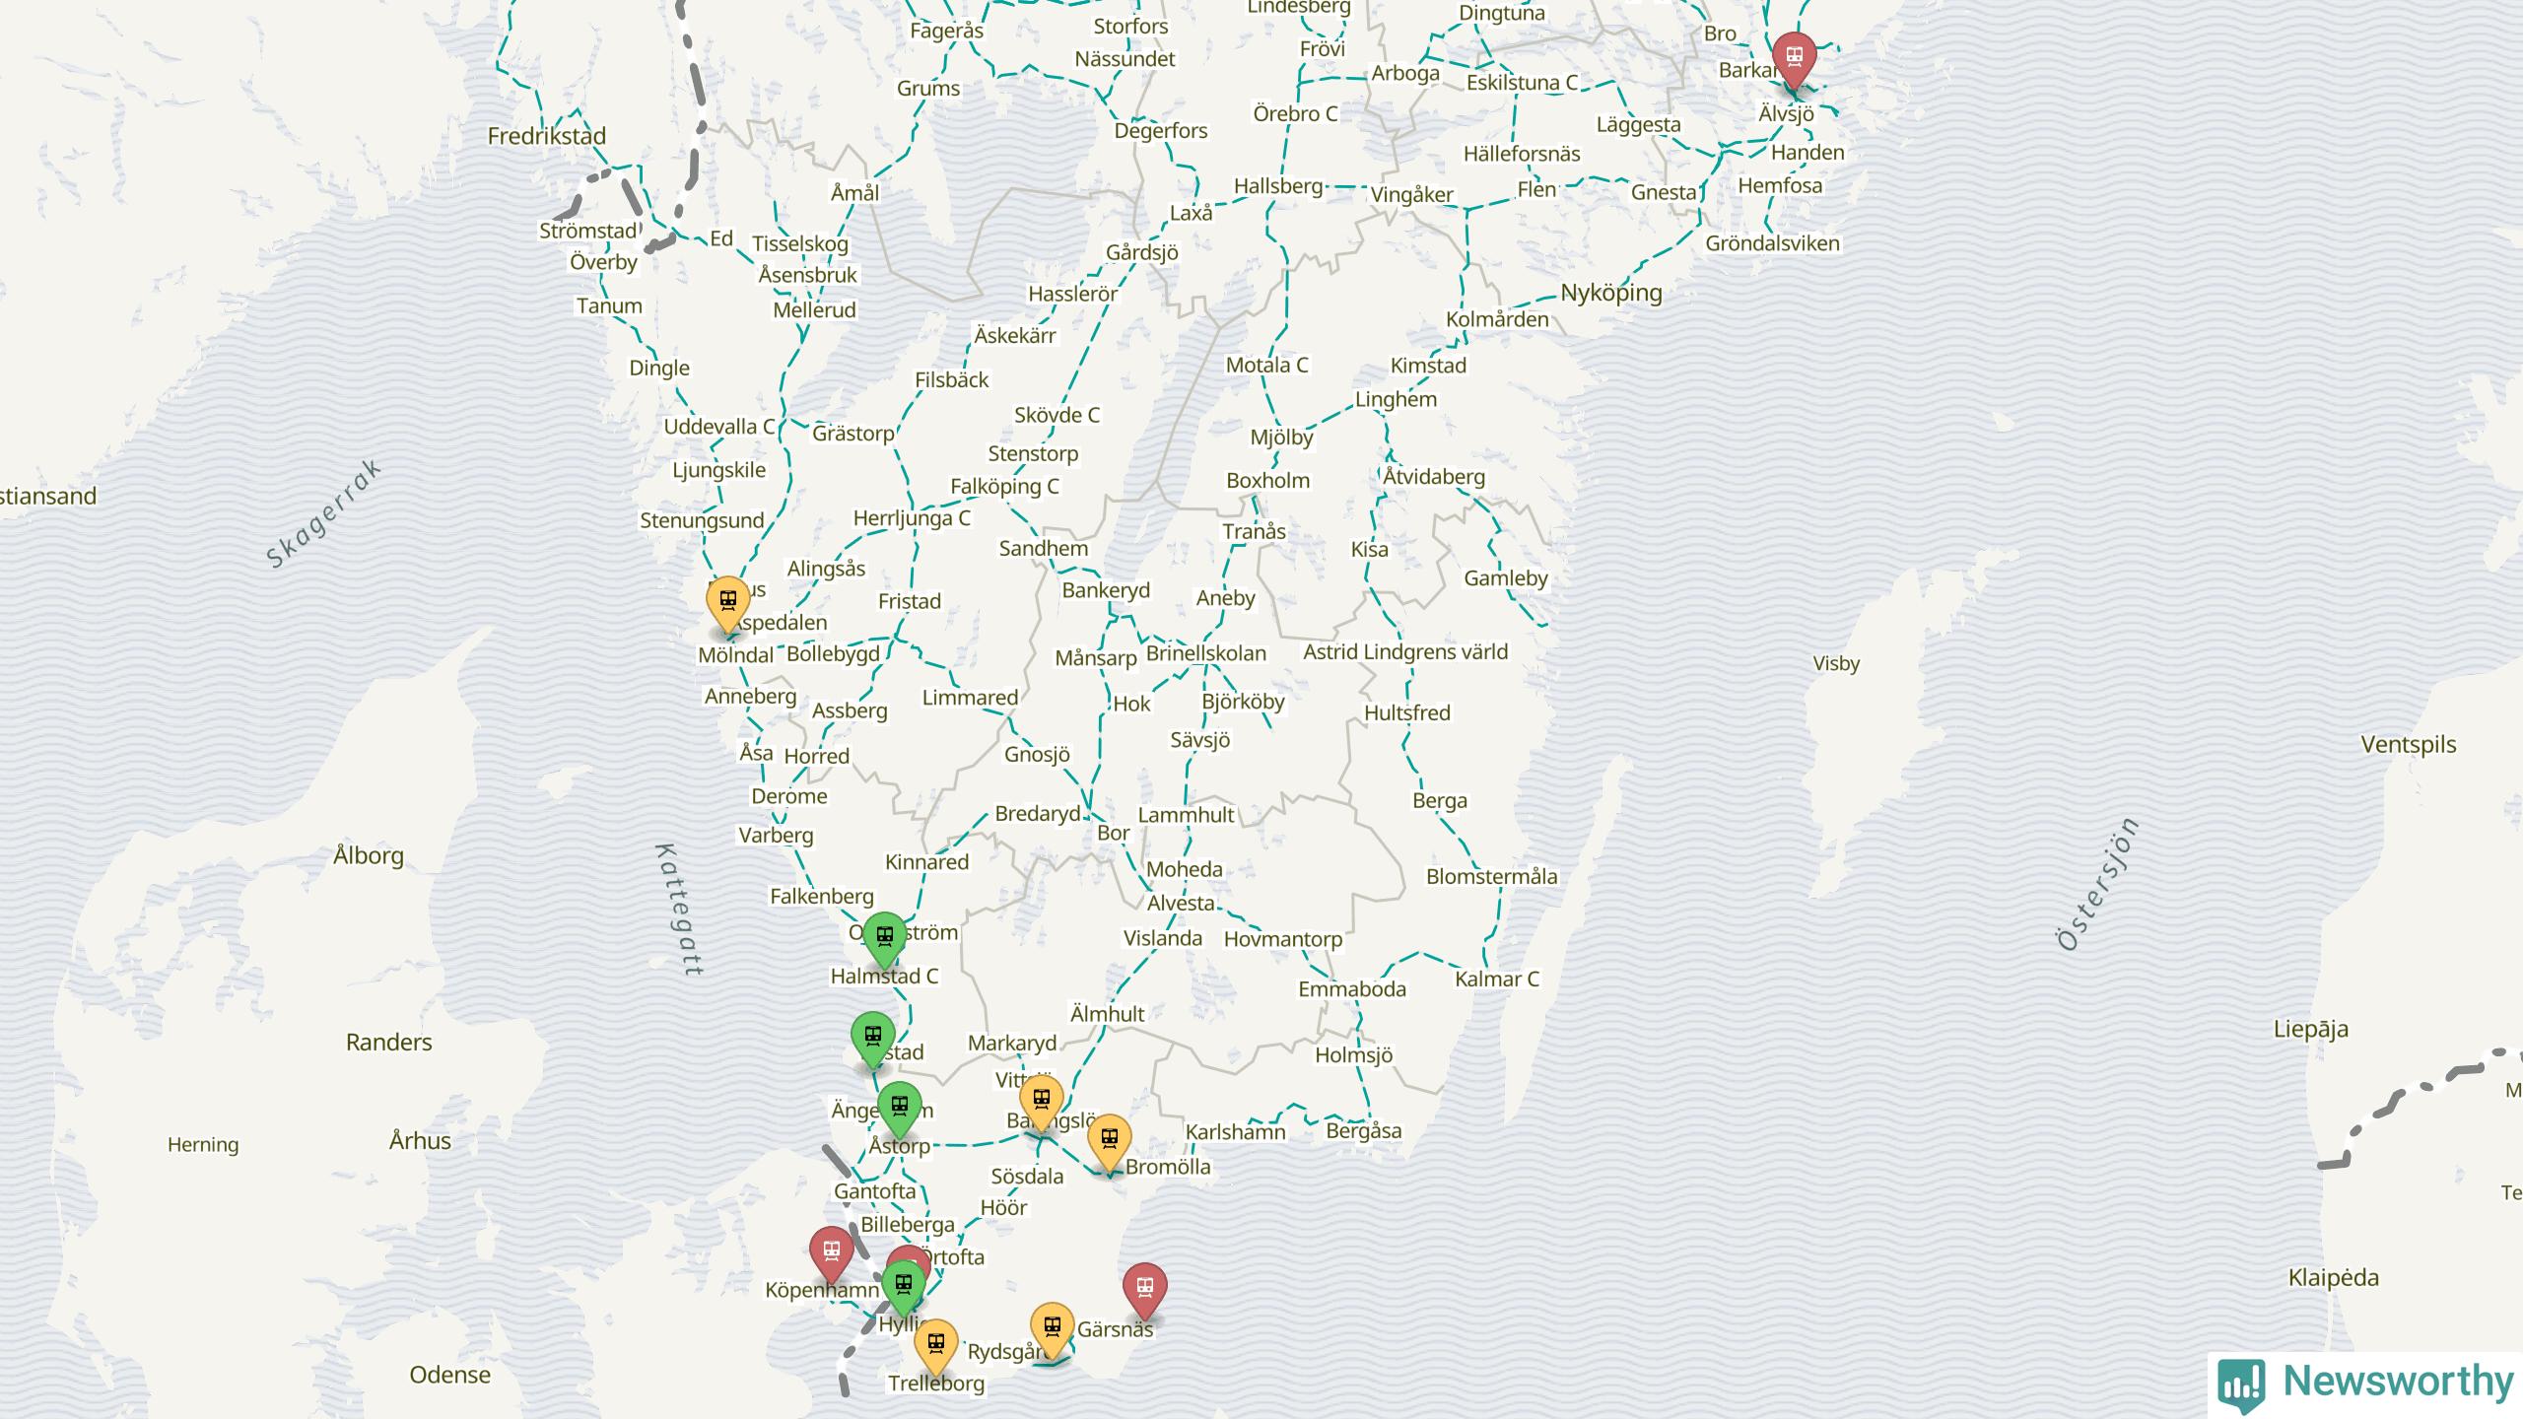Click the Århus city label
Image resolution: width=2523 pixels, height=1419 pixels.
pyautogui.click(x=420, y=1140)
